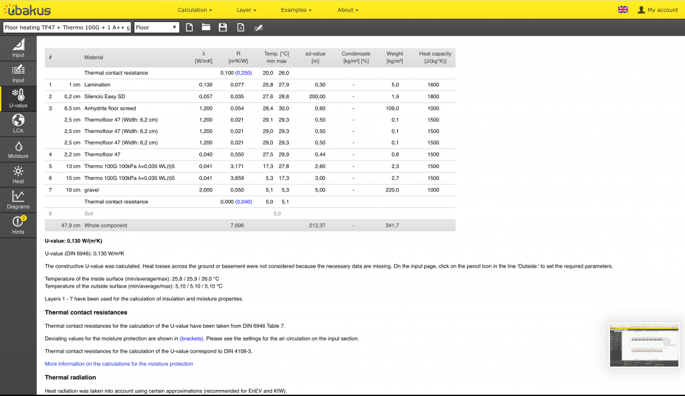Open the Calculation dropdown menu
Screen dimensions: 685x396
195,10
